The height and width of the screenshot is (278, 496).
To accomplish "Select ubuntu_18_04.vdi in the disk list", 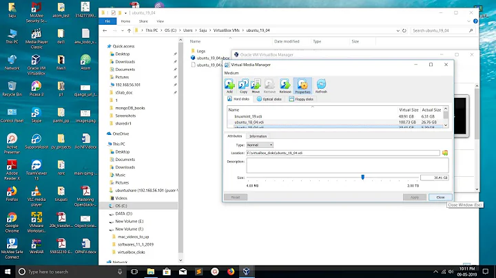I will click(249, 122).
